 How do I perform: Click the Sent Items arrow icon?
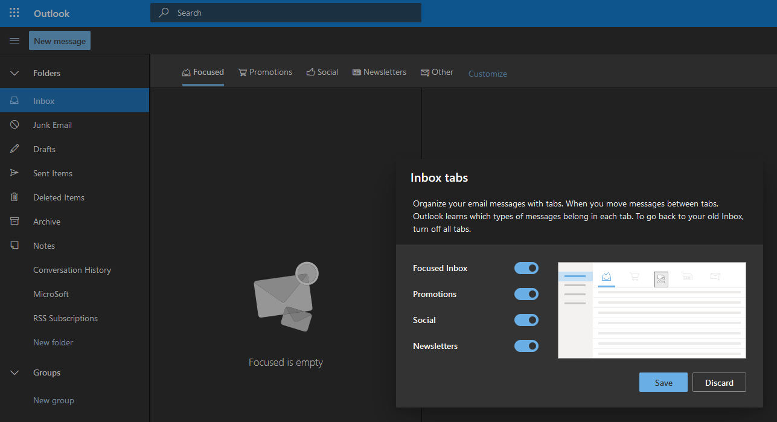[14, 173]
